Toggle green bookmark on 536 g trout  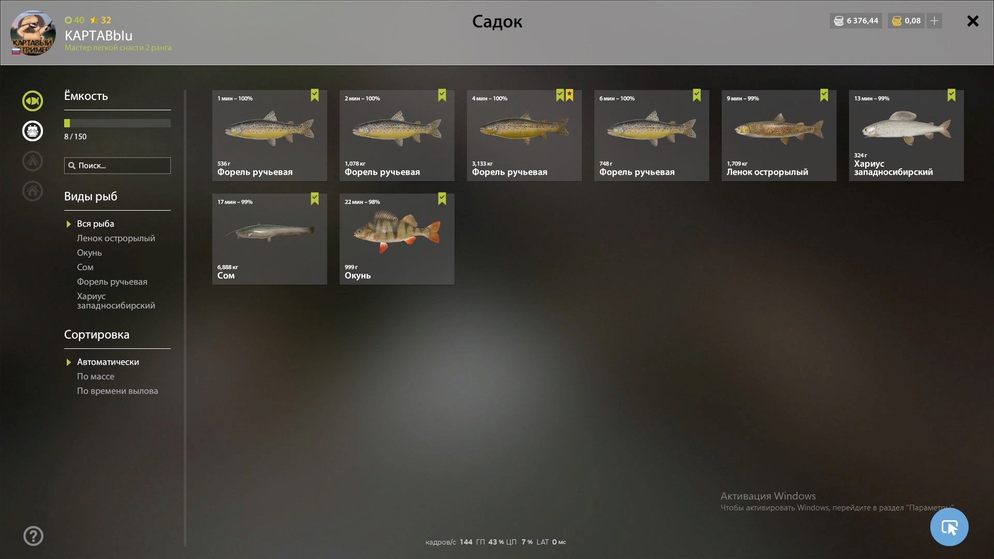[x=315, y=95]
